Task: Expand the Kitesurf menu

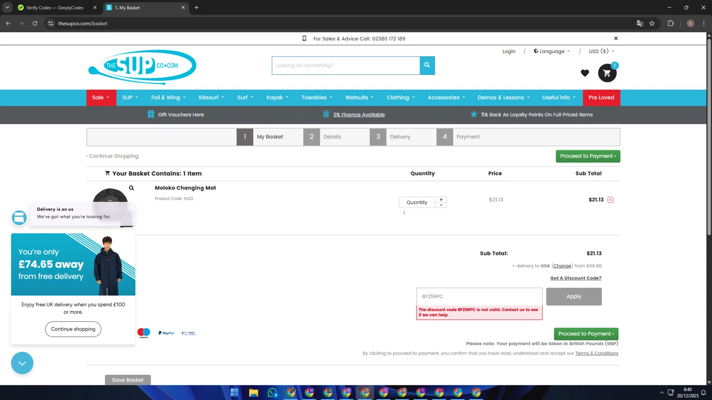Action: point(211,98)
